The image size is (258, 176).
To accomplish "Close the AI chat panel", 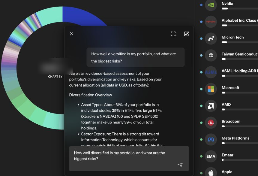I will 71,34.
